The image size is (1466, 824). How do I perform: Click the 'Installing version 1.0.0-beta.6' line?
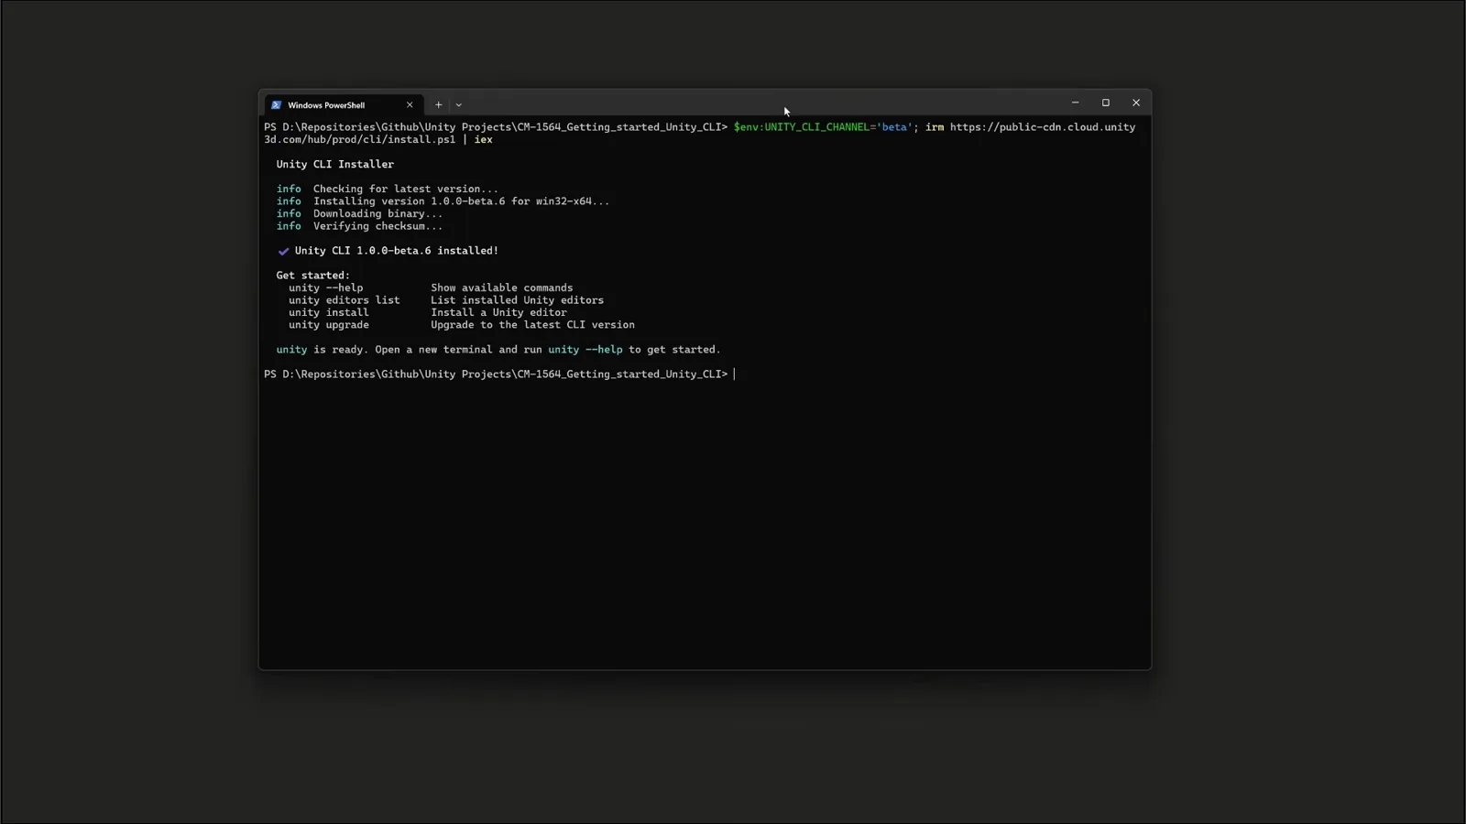(443, 201)
